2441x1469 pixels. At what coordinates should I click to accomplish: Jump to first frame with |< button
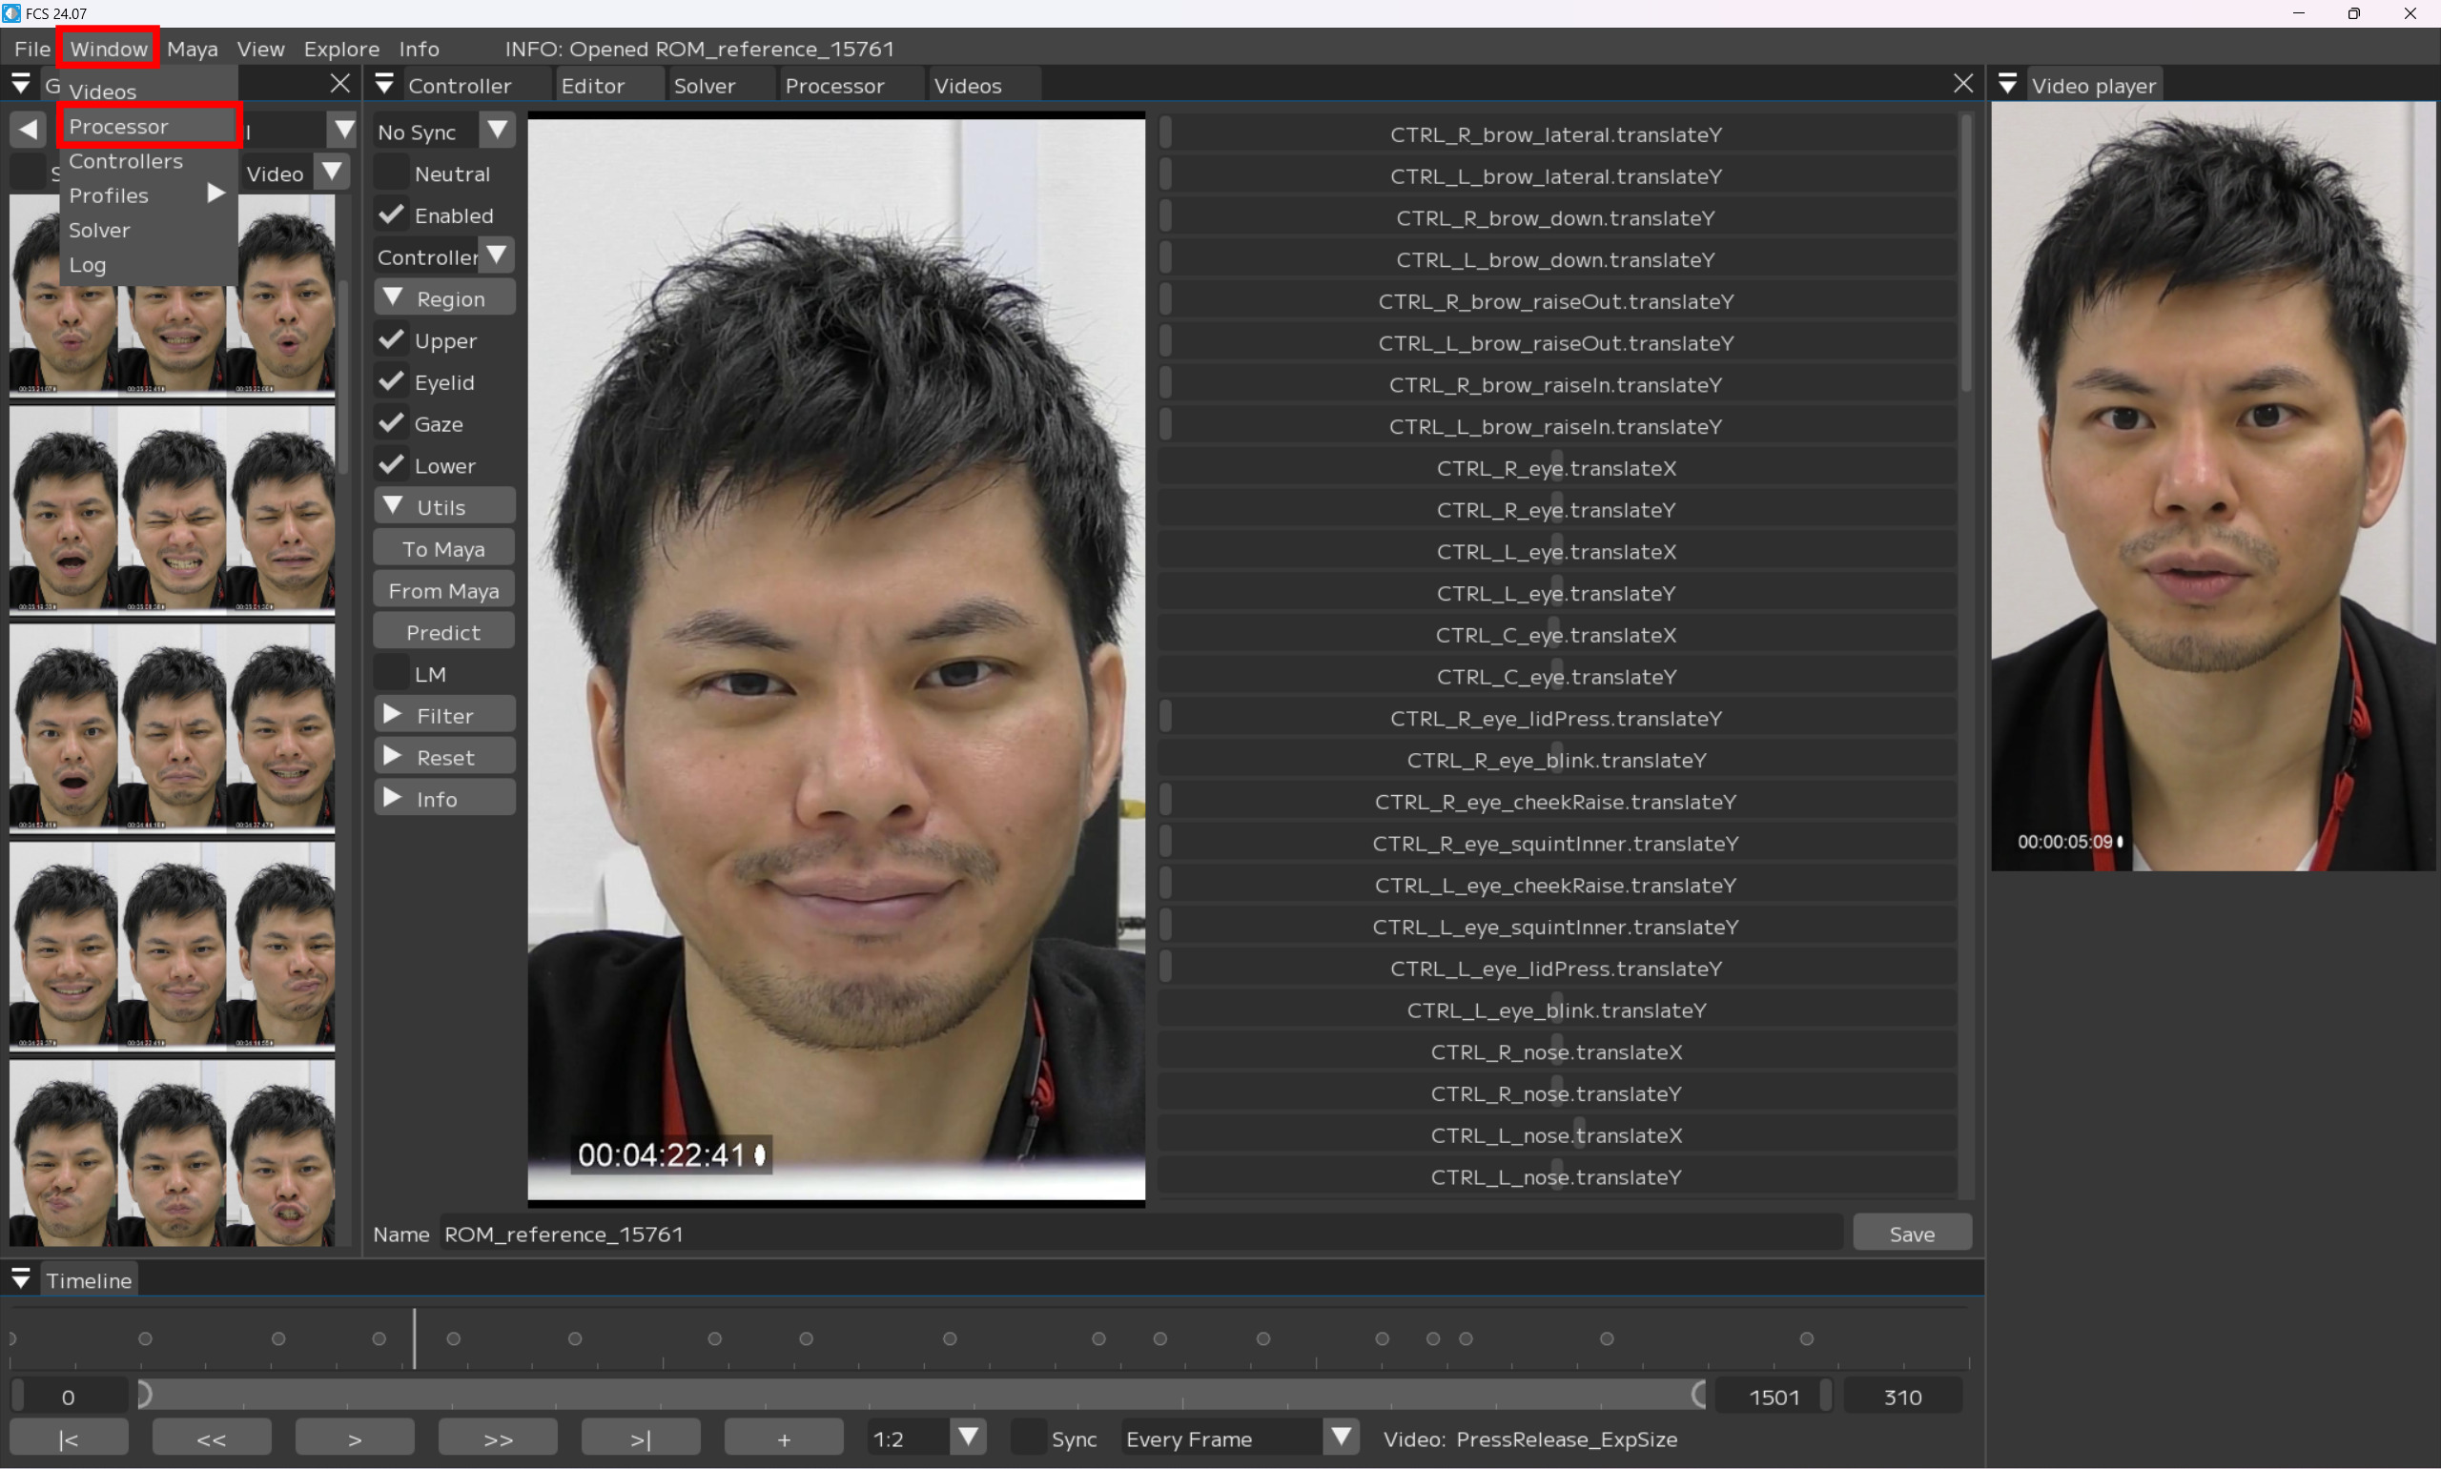[x=69, y=1438]
